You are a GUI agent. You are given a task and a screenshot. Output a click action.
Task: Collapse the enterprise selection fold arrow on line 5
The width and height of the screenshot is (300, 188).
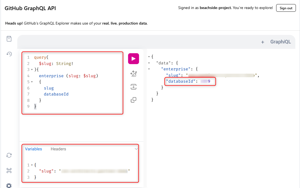coord(32,82)
